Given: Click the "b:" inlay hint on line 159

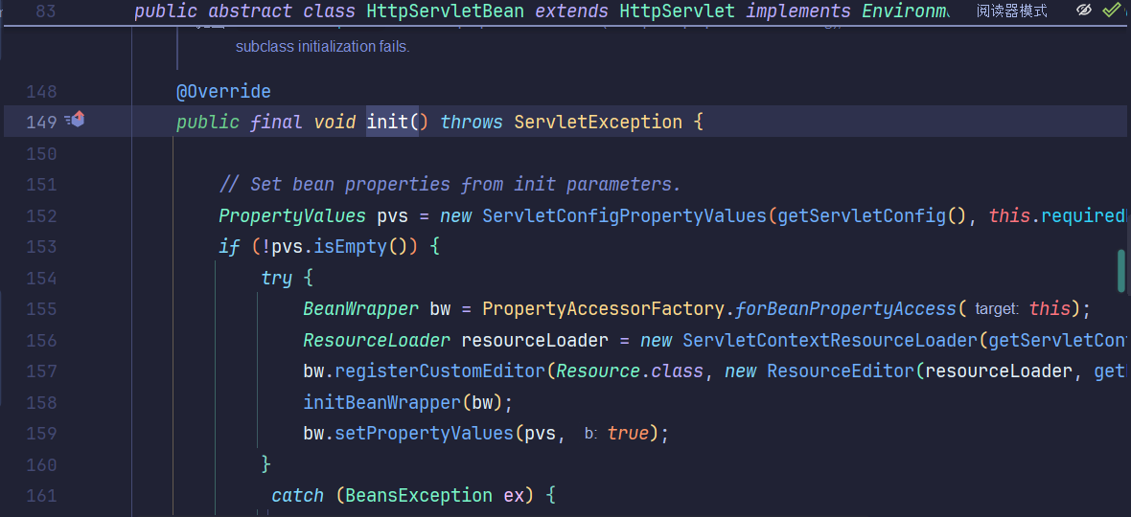Looking at the screenshot, I should [590, 434].
